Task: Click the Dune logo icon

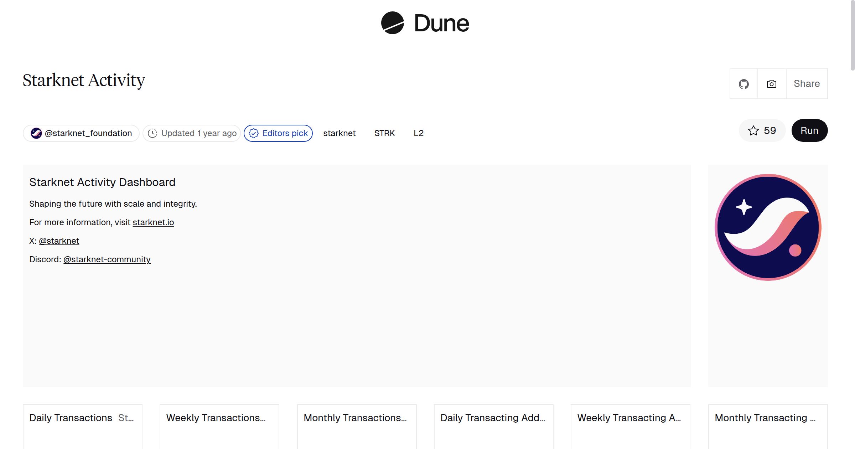Action: (392, 23)
